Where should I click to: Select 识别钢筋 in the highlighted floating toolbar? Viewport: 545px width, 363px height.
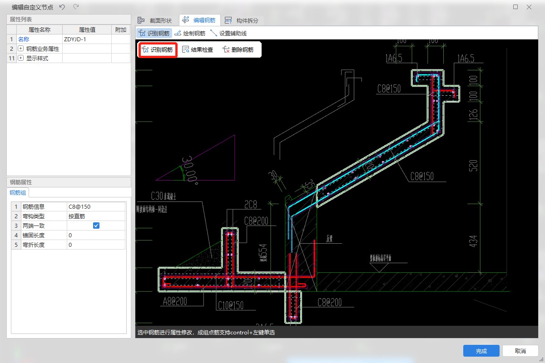[157, 49]
